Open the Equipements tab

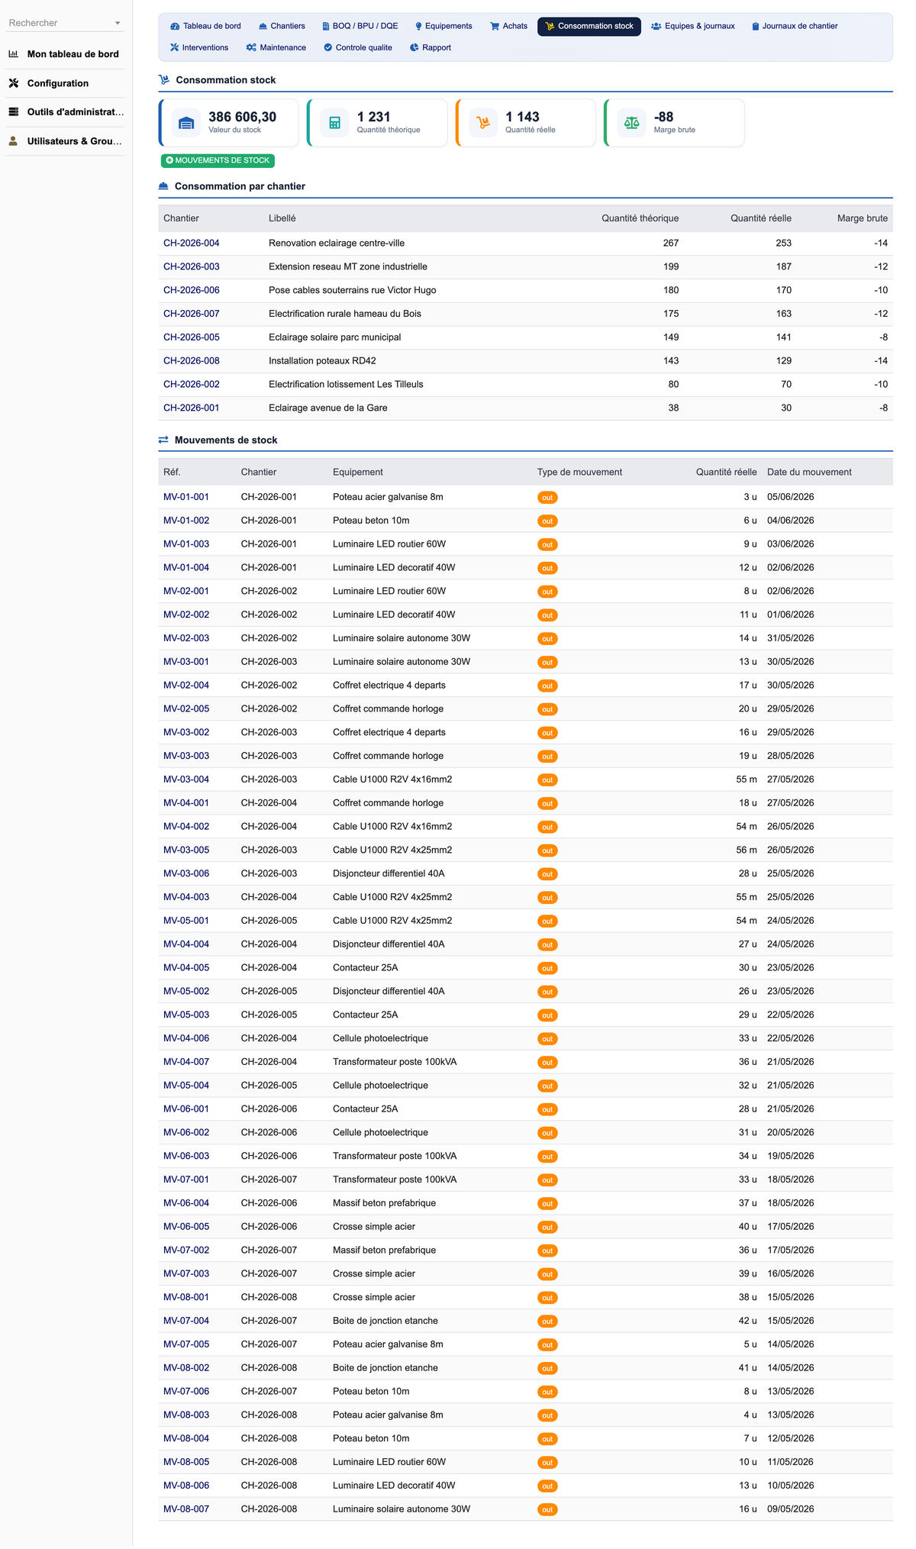click(443, 26)
